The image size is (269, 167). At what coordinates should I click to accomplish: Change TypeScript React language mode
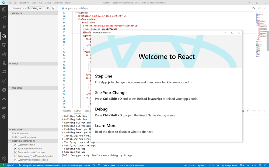(229, 165)
